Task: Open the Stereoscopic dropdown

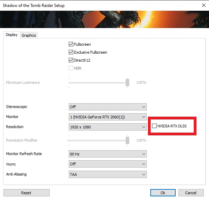Action: [108, 107]
